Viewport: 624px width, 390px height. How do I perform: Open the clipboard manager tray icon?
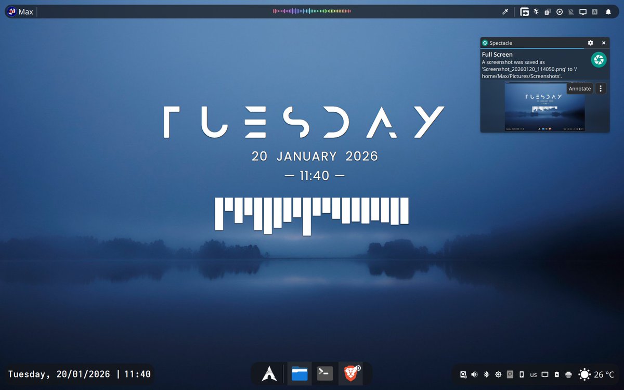548,11
